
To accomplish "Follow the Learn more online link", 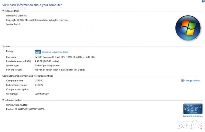I will pyautogui.click(x=193, y=116).
